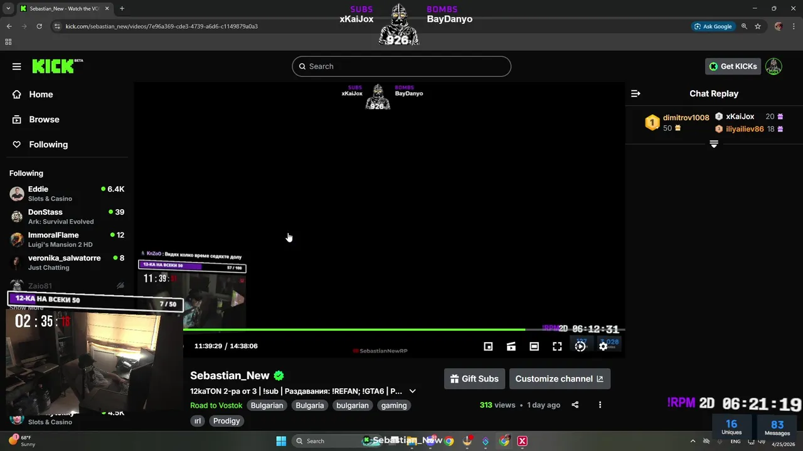Open Eddie's channel in the Following list
Image resolution: width=803 pixels, height=451 pixels.
66,194
